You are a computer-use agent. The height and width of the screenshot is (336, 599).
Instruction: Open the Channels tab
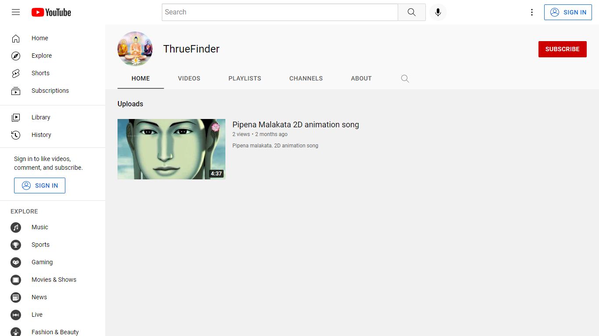tap(306, 79)
